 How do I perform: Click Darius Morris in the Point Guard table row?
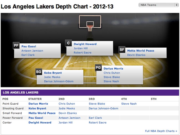38,104
